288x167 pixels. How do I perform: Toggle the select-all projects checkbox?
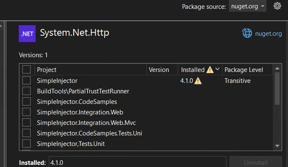coord(26,70)
